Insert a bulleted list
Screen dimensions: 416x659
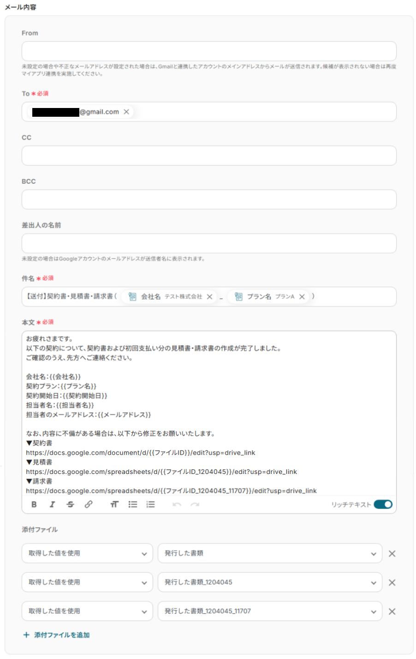(133, 504)
